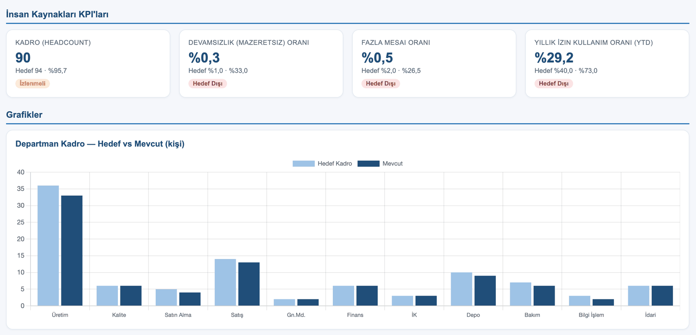Screen dimensions: 696x335
Task: Click the İK Hedef Kadro bar
Action: pyautogui.click(x=402, y=301)
